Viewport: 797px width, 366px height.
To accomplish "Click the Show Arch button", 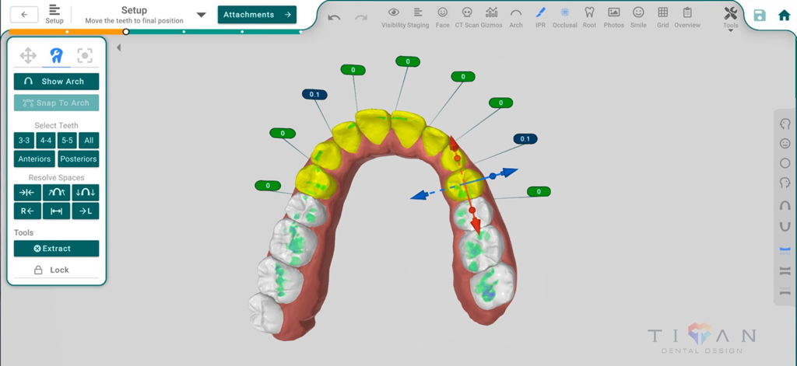I will pos(56,82).
